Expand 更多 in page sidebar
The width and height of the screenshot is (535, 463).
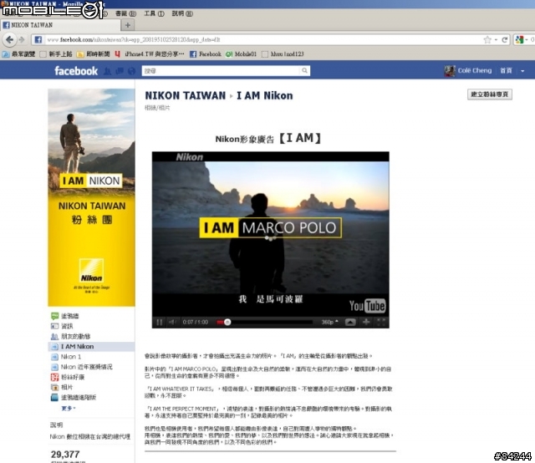pyautogui.click(x=69, y=408)
